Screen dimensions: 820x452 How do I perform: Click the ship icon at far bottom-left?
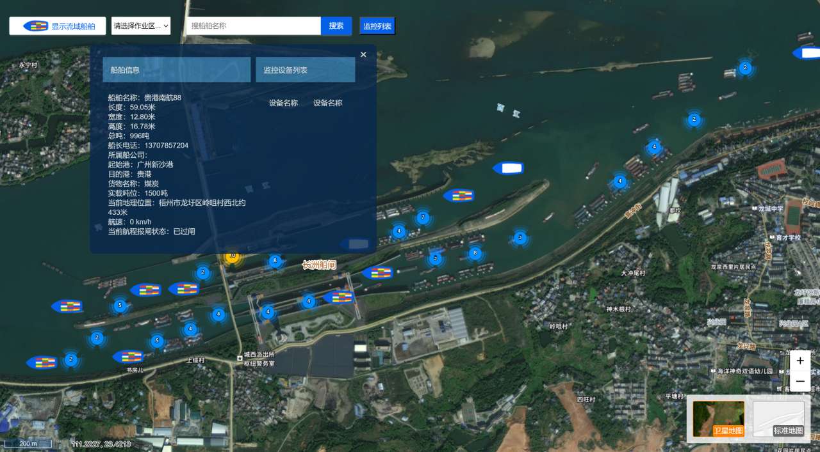click(x=42, y=362)
